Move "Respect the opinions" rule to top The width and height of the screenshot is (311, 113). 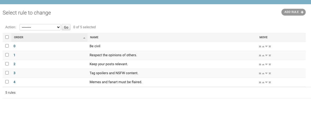pyautogui.click(x=260, y=55)
